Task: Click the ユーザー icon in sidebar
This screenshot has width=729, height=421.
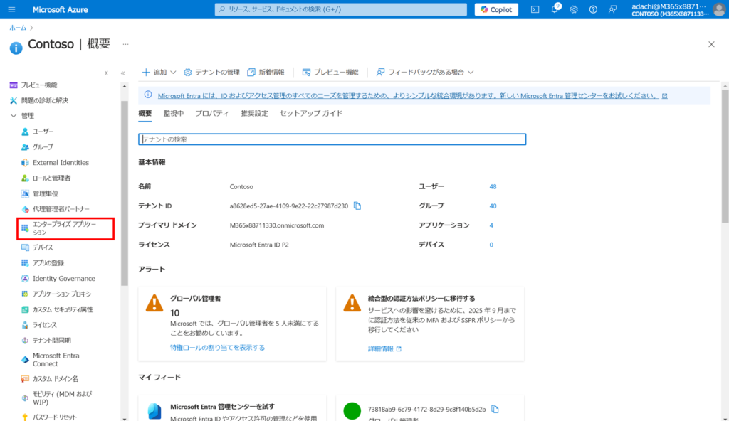Action: click(x=25, y=132)
